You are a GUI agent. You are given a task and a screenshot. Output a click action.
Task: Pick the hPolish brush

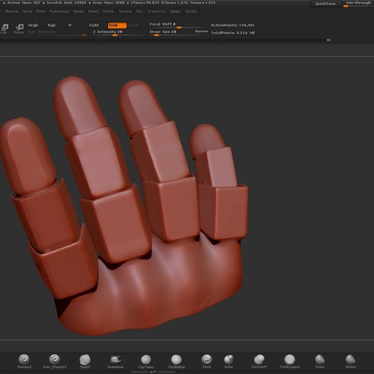351,359
